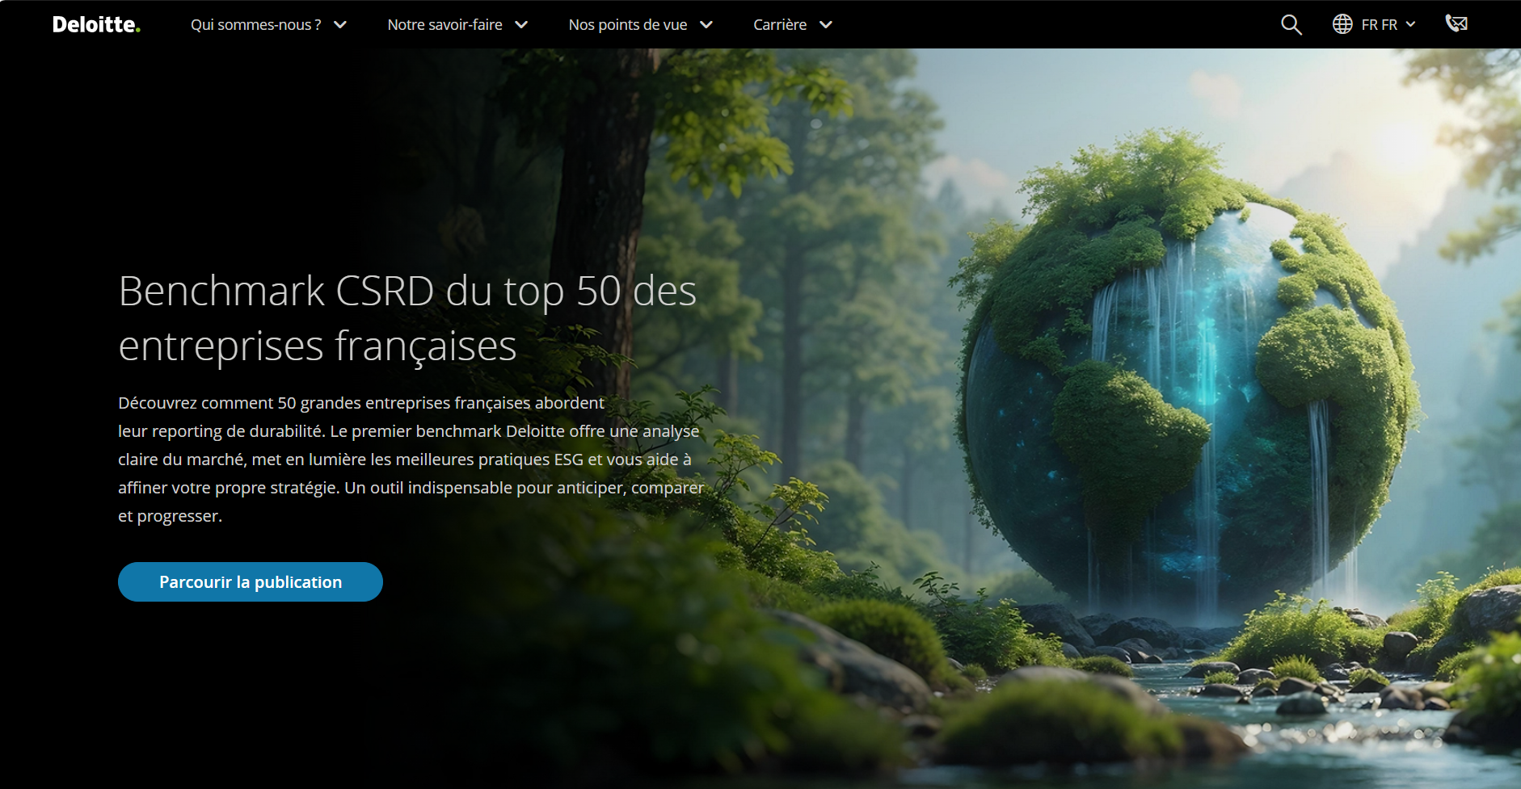The width and height of the screenshot is (1521, 789).
Task: Click the globe language icon
Action: click(x=1342, y=24)
